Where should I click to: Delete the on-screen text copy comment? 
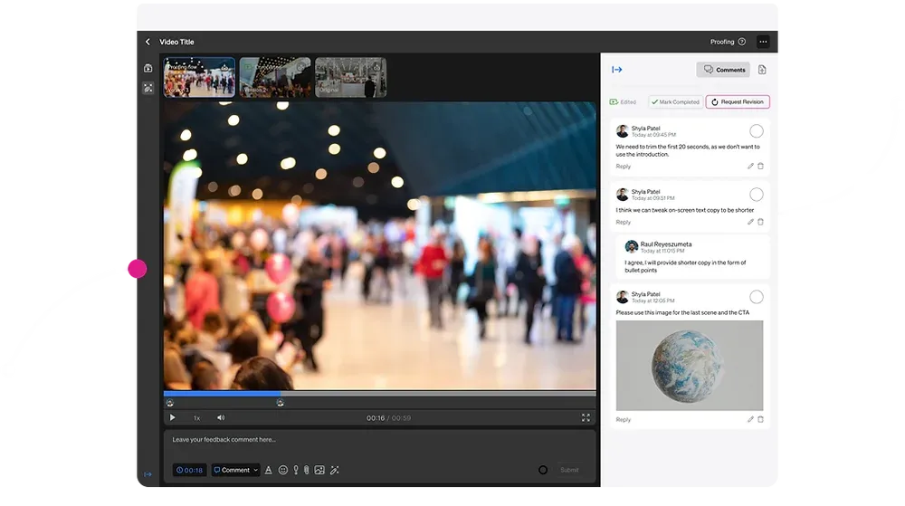761,222
